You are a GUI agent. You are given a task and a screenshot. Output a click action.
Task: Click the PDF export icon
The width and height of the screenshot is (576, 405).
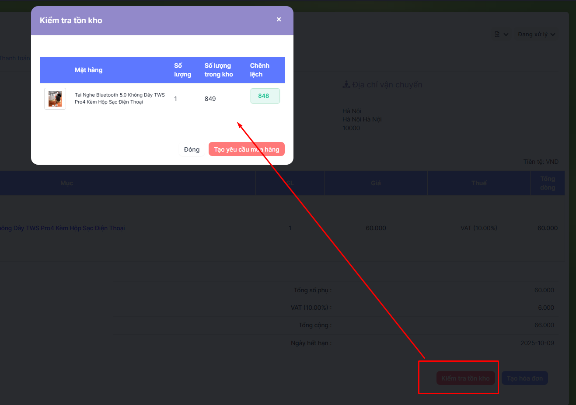click(497, 34)
